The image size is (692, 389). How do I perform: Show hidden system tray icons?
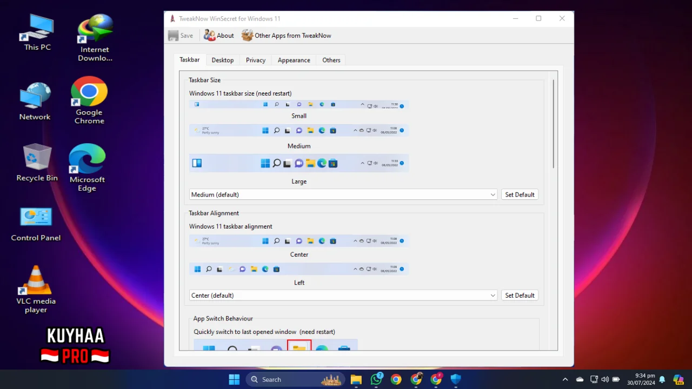pyautogui.click(x=565, y=379)
